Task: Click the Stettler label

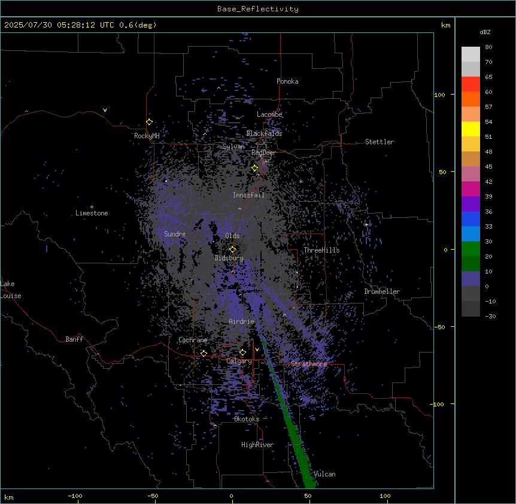Action: (x=379, y=142)
